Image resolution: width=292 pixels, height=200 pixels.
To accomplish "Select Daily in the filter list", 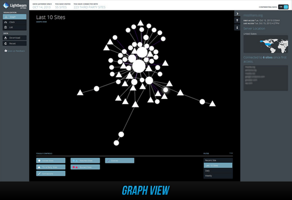I will [218, 170].
